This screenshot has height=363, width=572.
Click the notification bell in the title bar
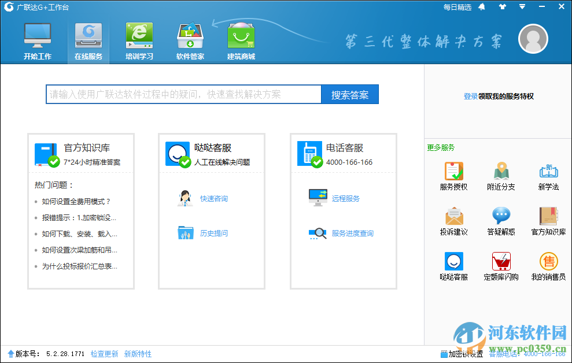(x=482, y=7)
